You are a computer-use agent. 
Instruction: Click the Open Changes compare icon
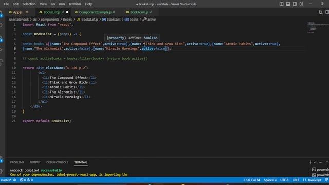(x=320, y=12)
